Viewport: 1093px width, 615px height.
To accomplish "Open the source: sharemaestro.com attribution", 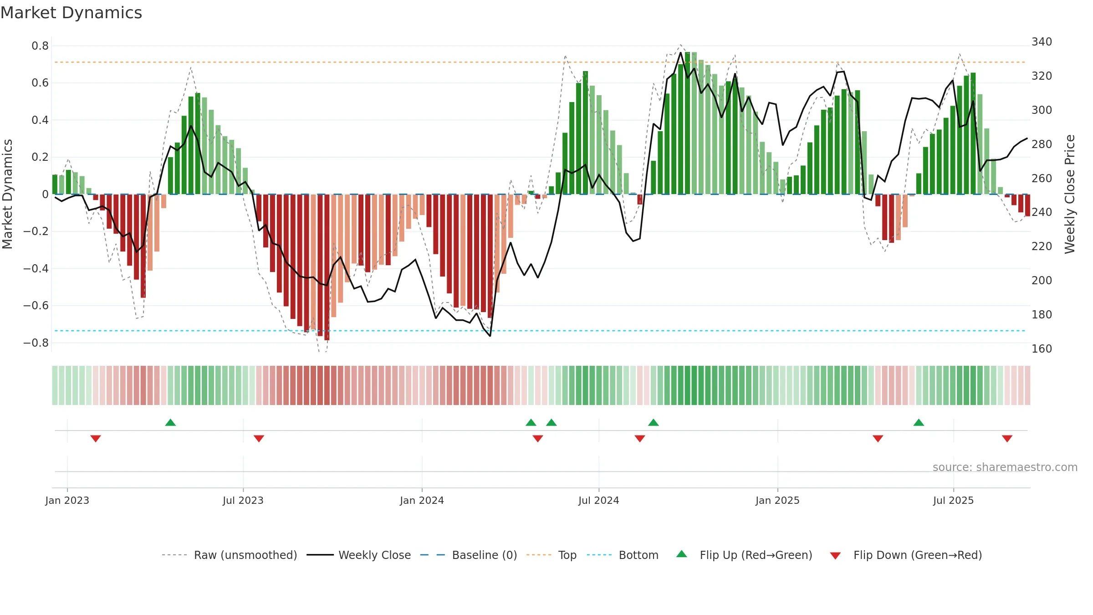I will click(1005, 467).
